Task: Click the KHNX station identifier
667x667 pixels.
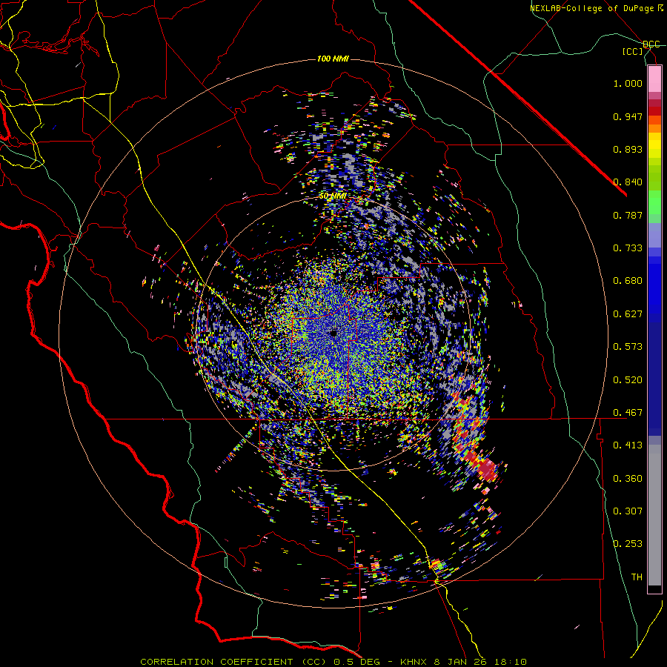Action: click(414, 662)
